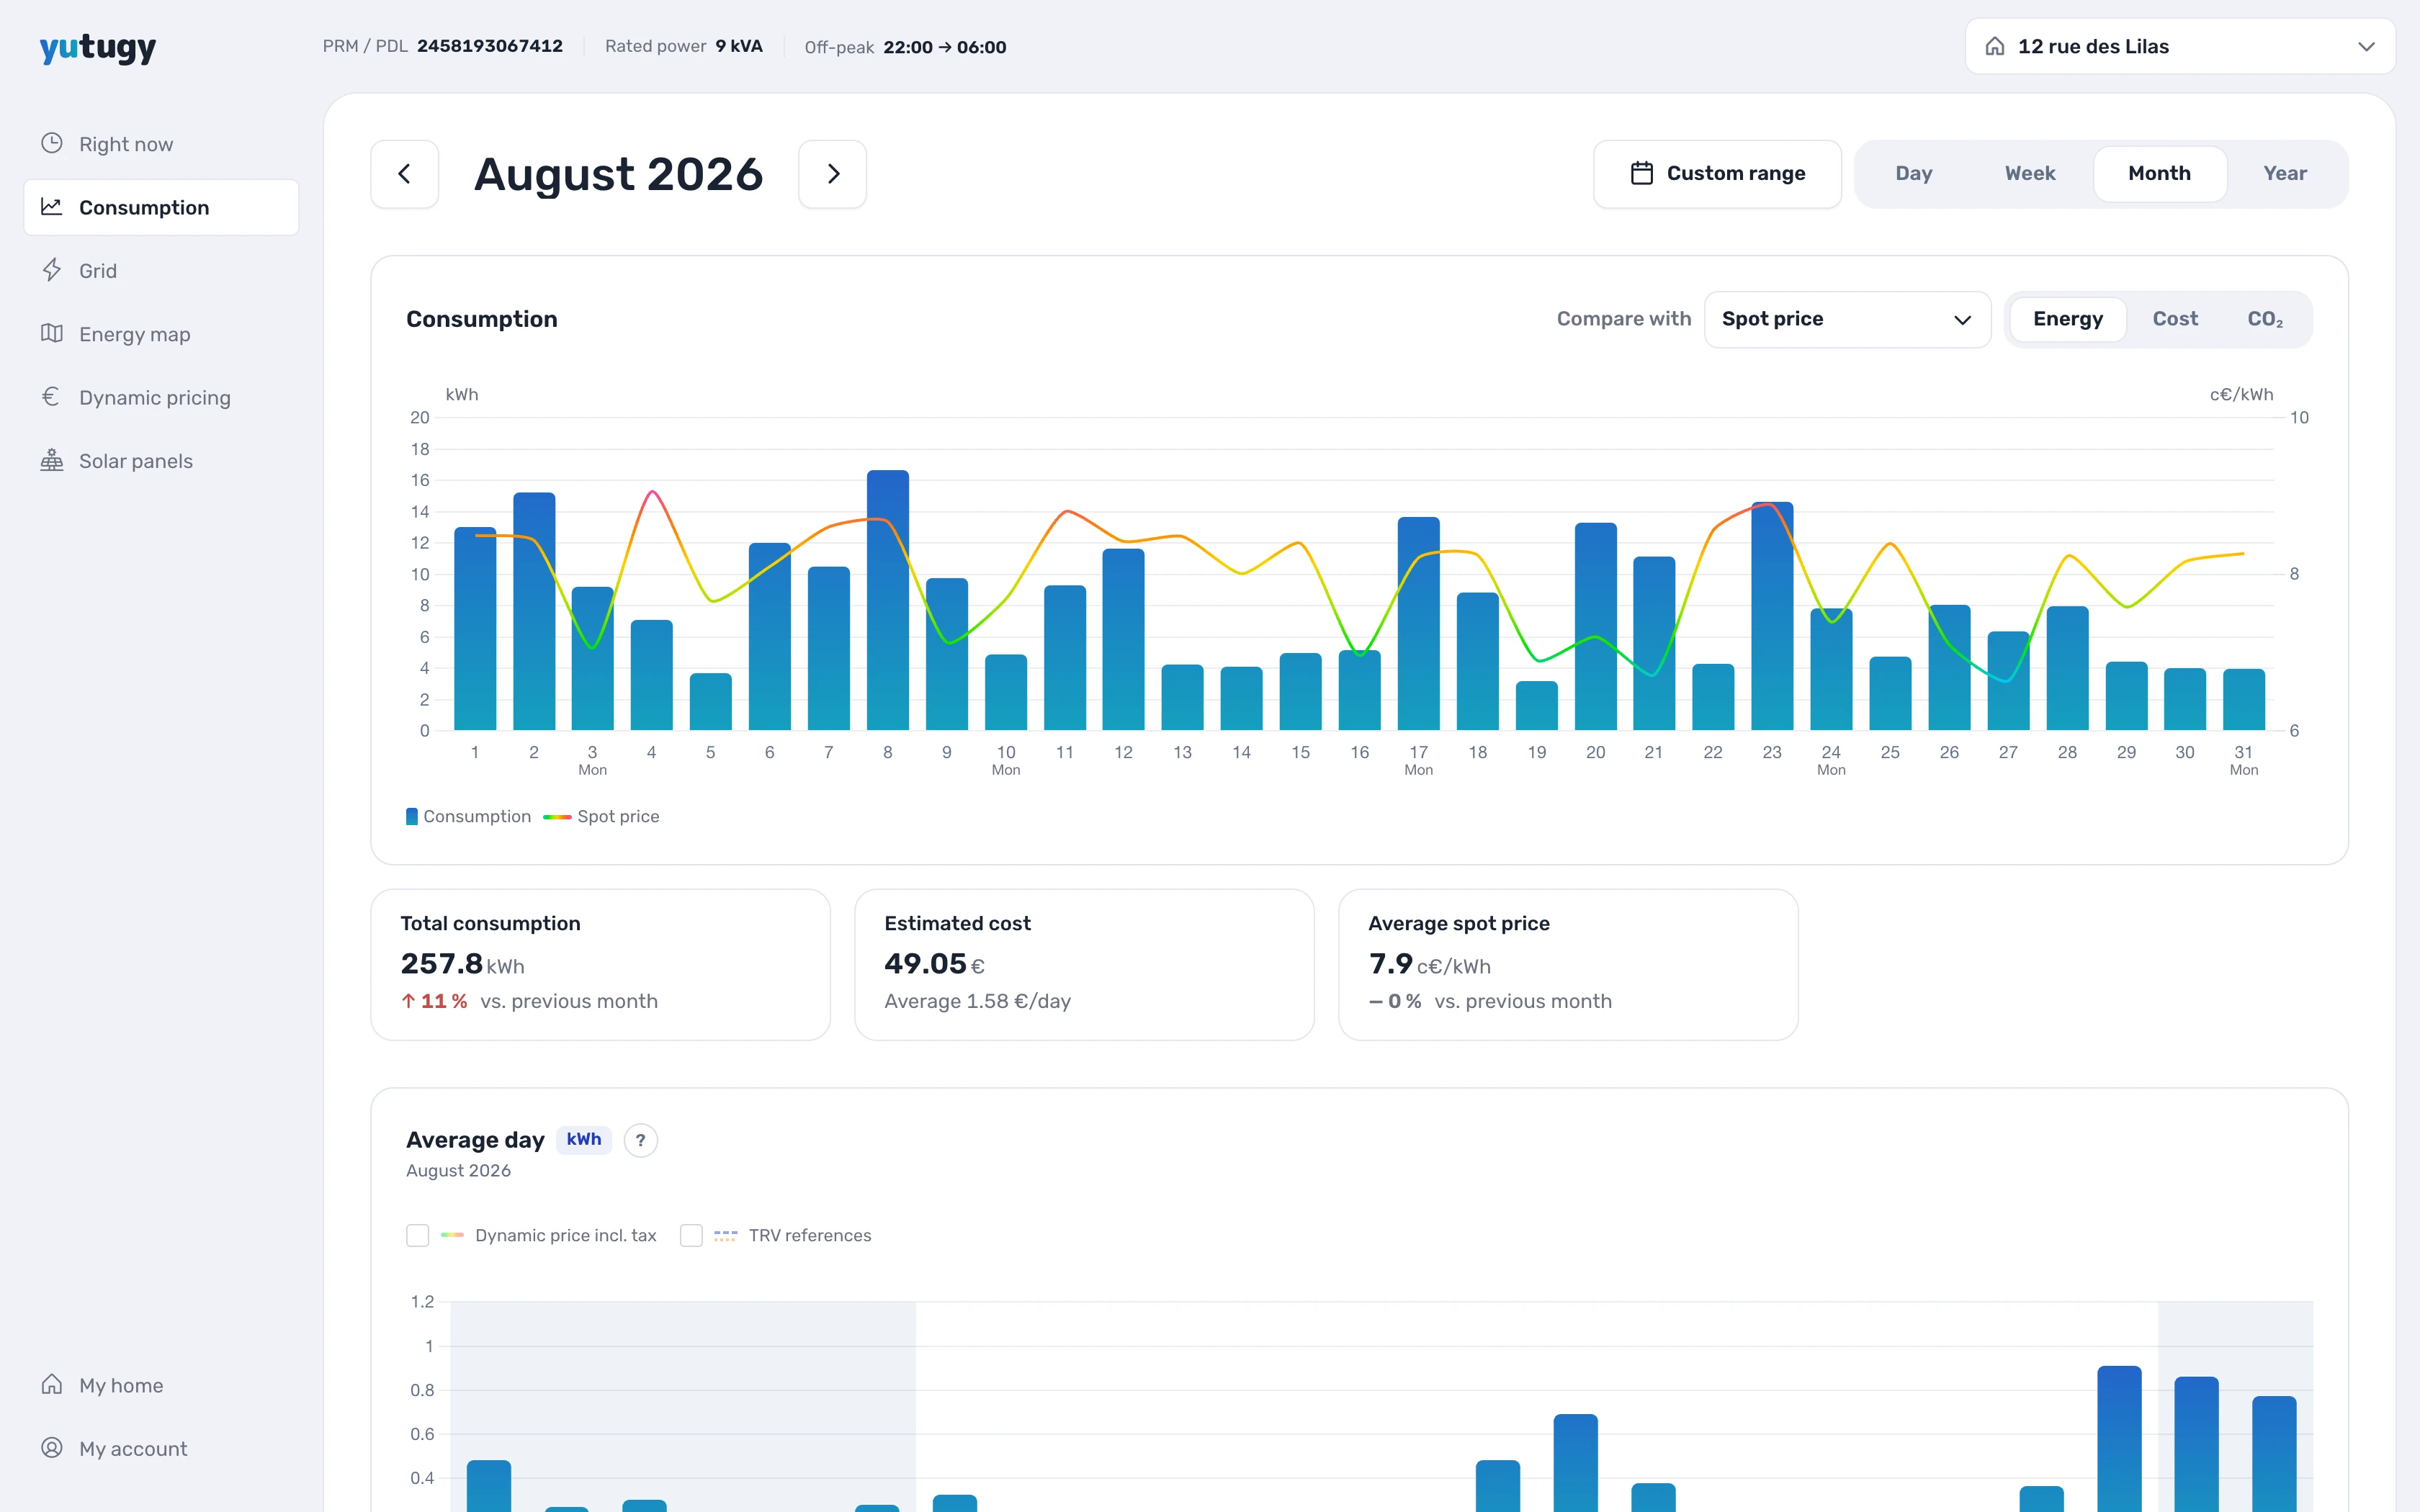Viewport: 2420px width, 1512px height.
Task: Click the user icon beside My account
Action: 52,1448
